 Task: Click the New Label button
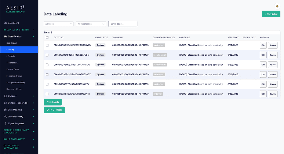click(x=271, y=14)
